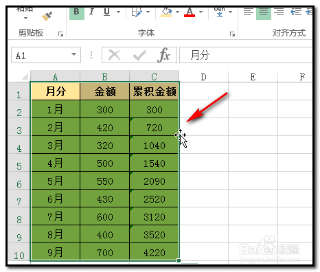Select column D header

[204, 77]
